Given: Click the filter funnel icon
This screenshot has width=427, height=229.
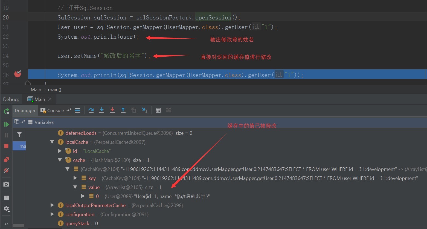Looking at the screenshot, I should 19,134.
